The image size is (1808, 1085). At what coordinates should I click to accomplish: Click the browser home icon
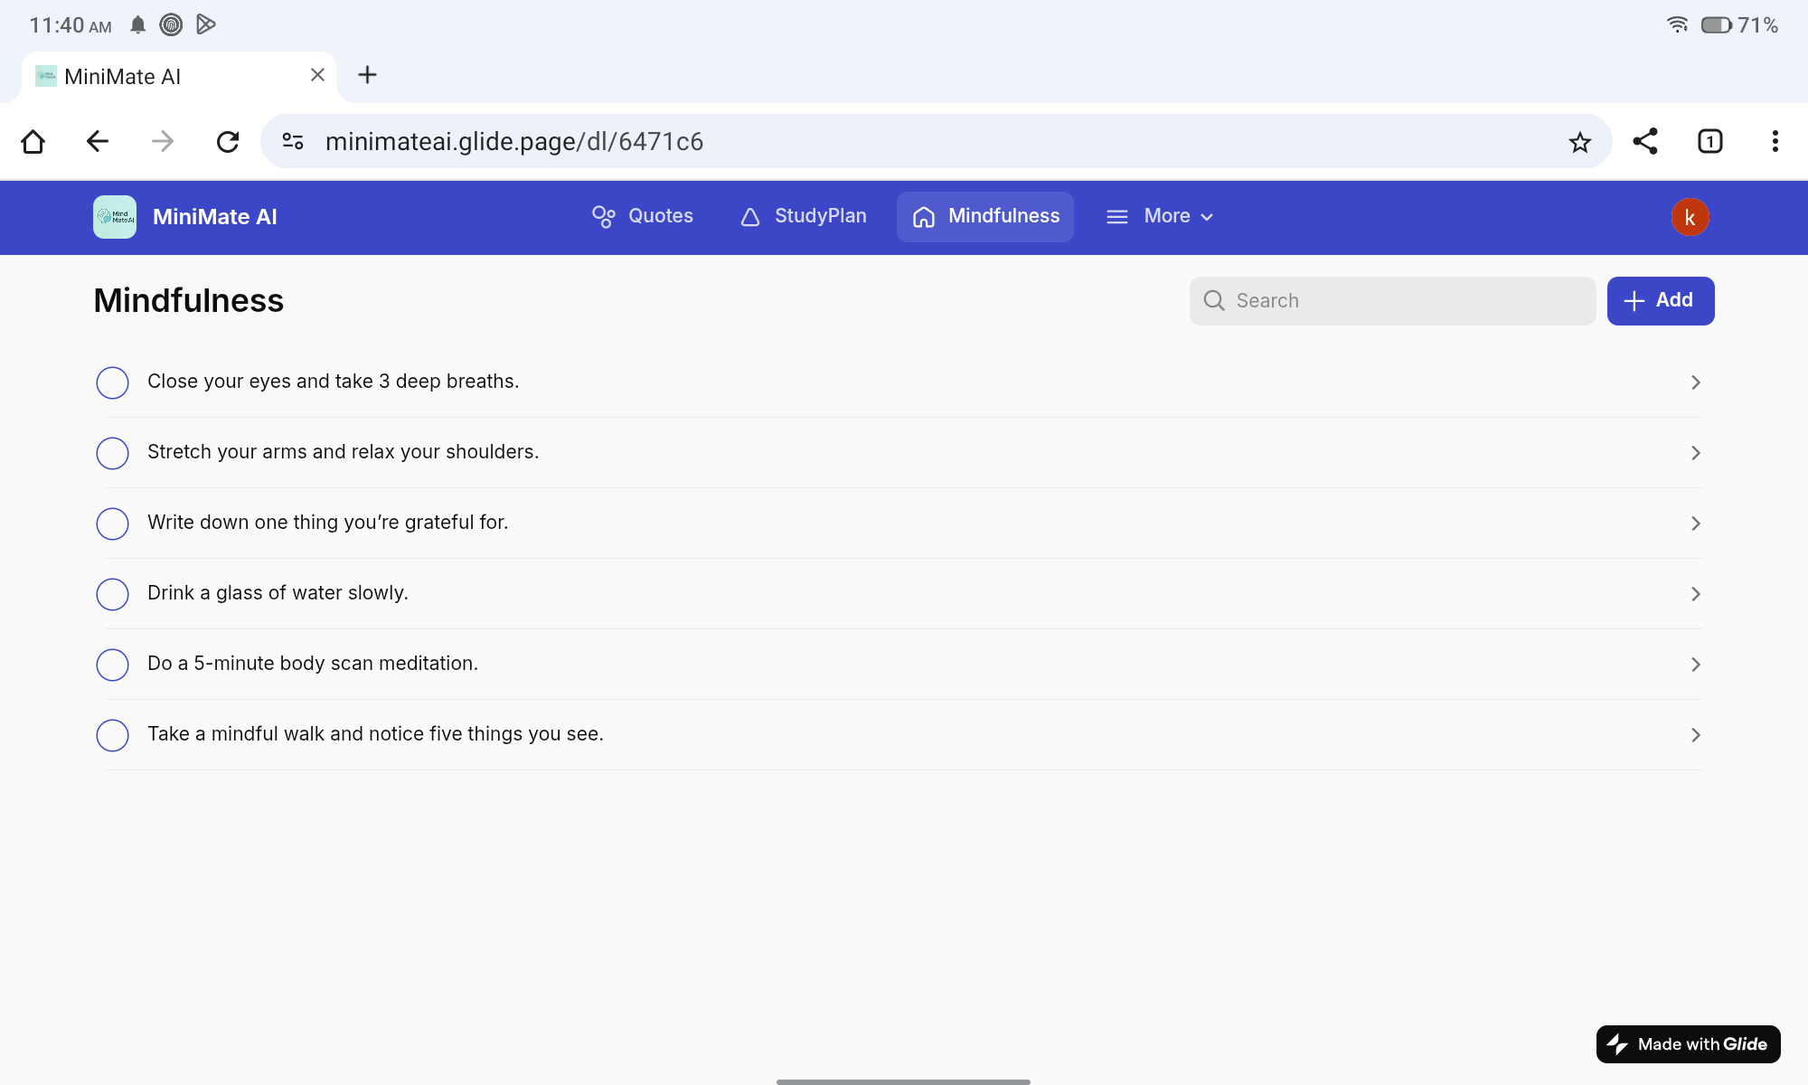pyautogui.click(x=33, y=142)
